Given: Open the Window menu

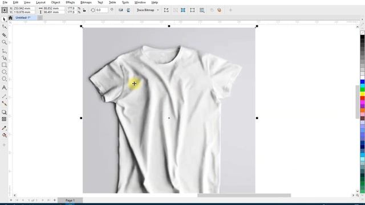Looking at the screenshot, I should [x=140, y=2].
